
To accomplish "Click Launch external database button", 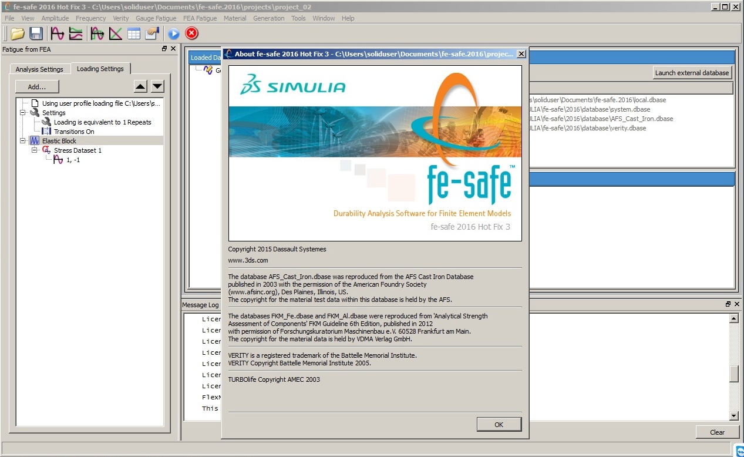I will coord(692,73).
